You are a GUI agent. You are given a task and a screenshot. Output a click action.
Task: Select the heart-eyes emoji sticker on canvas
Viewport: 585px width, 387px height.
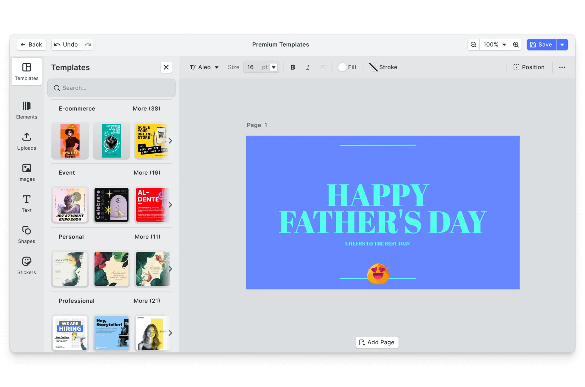(x=378, y=274)
